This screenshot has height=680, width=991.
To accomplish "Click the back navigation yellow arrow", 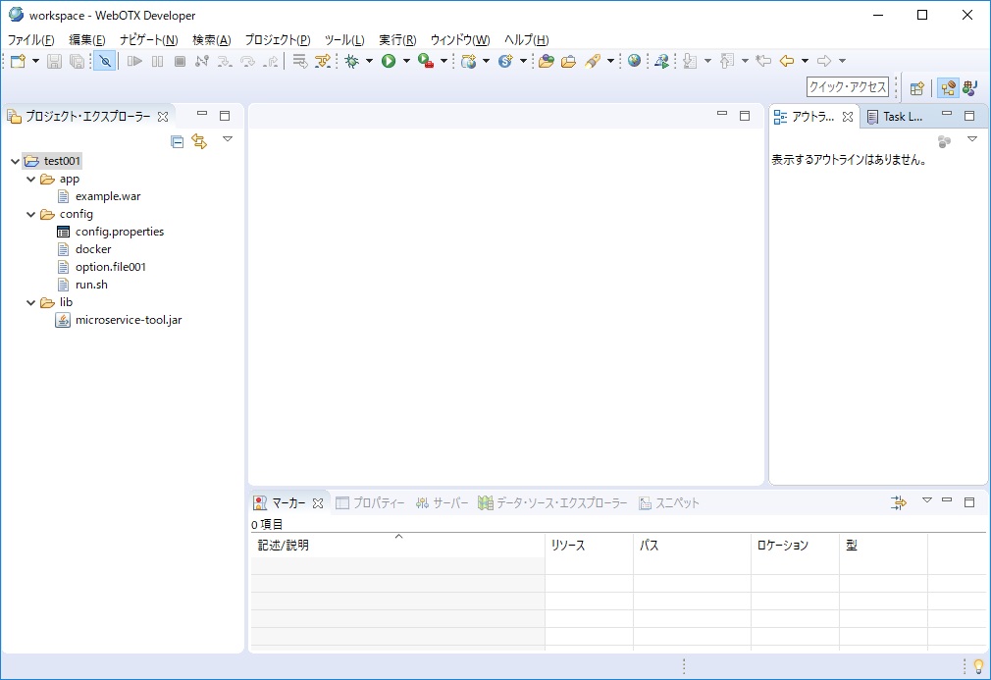I will click(x=786, y=61).
